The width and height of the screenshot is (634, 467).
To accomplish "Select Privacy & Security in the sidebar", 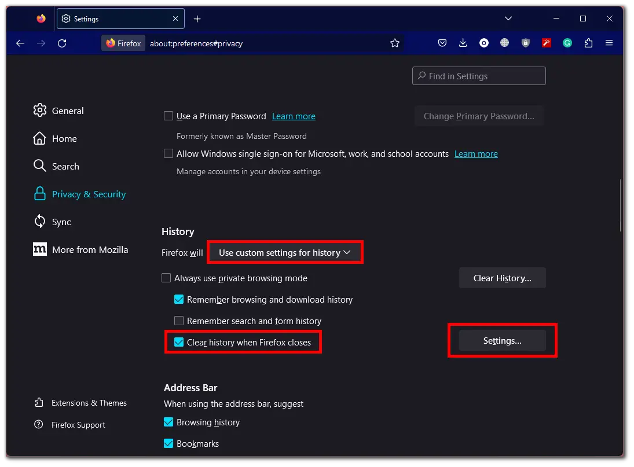I will pyautogui.click(x=89, y=194).
